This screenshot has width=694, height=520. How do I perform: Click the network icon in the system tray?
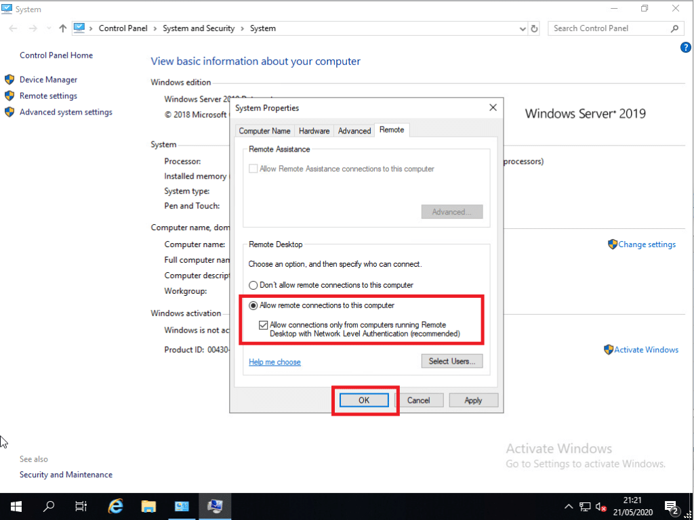click(585, 506)
